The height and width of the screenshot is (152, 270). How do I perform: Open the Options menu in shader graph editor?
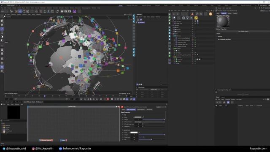tap(17, 104)
